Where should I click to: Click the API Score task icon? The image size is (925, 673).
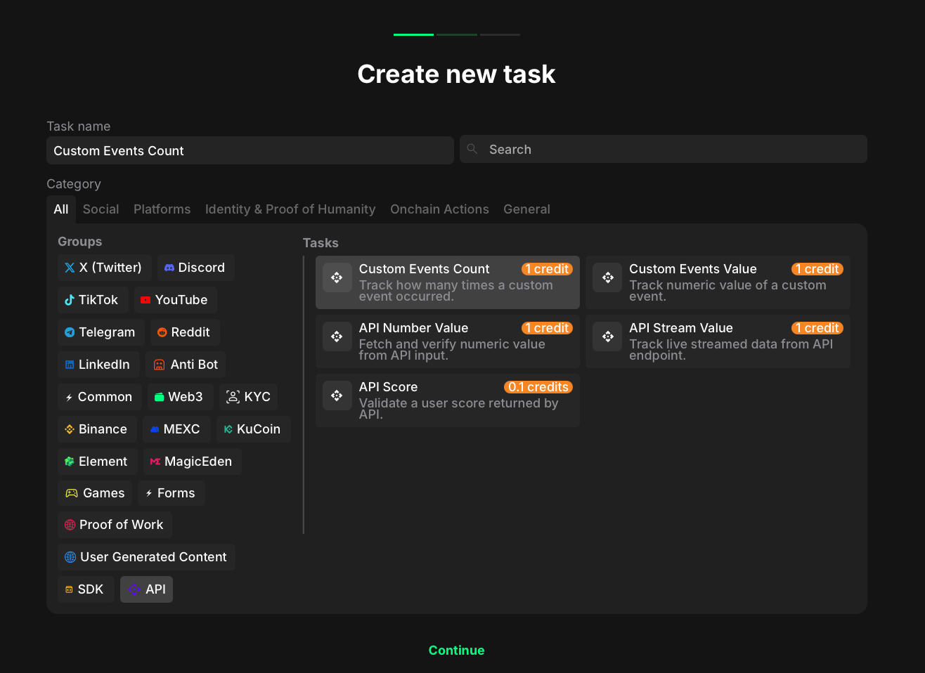coord(337,396)
